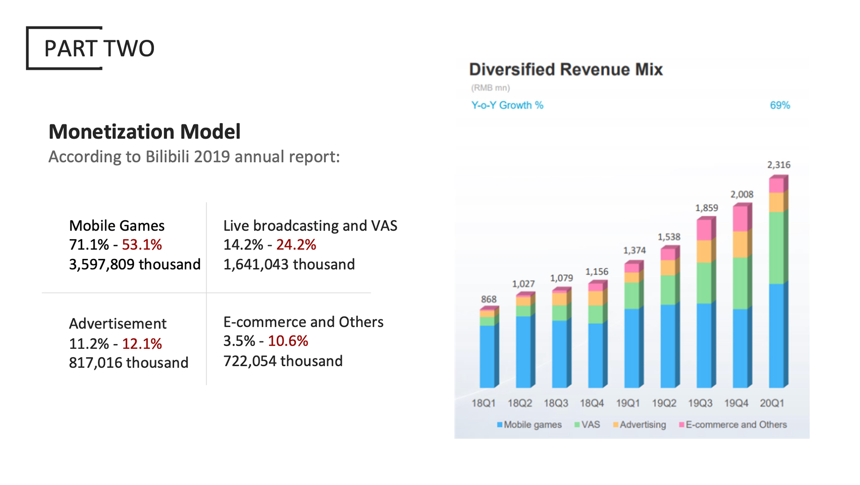This screenshot has width=860, height=485.
Task: Click the red 10.6% E-commerce percentage
Action: [288, 341]
